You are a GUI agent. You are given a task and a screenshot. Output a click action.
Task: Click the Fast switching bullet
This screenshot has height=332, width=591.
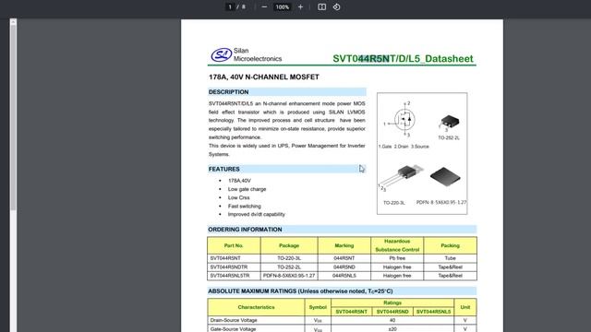pos(244,206)
